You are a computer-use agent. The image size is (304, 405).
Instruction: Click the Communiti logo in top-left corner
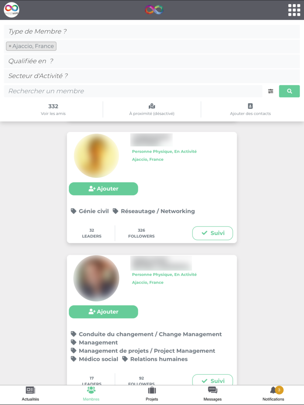click(12, 10)
